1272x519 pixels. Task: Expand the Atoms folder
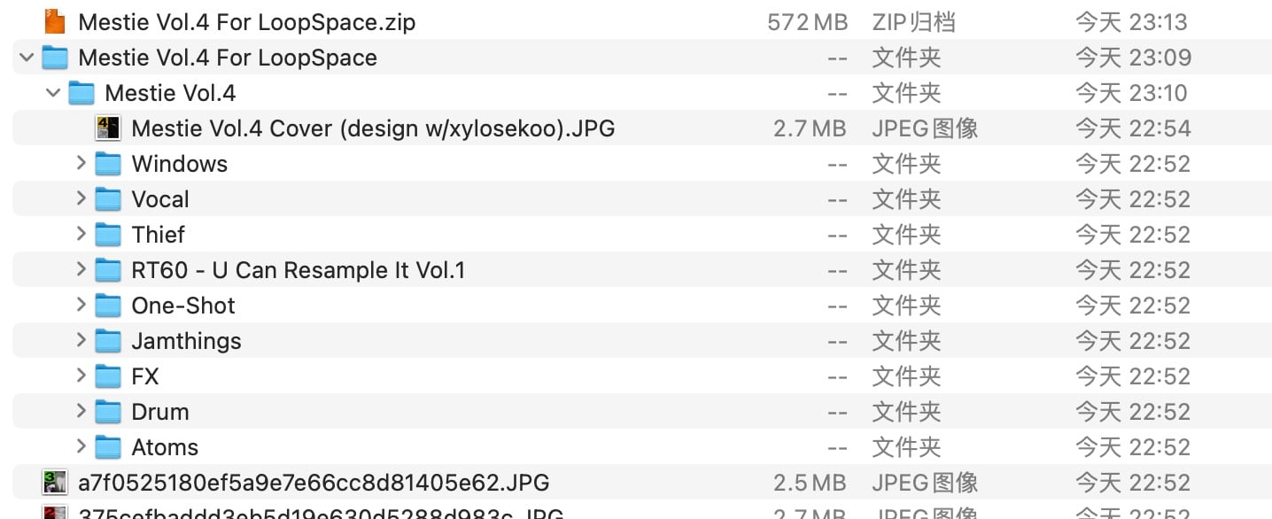point(81,446)
